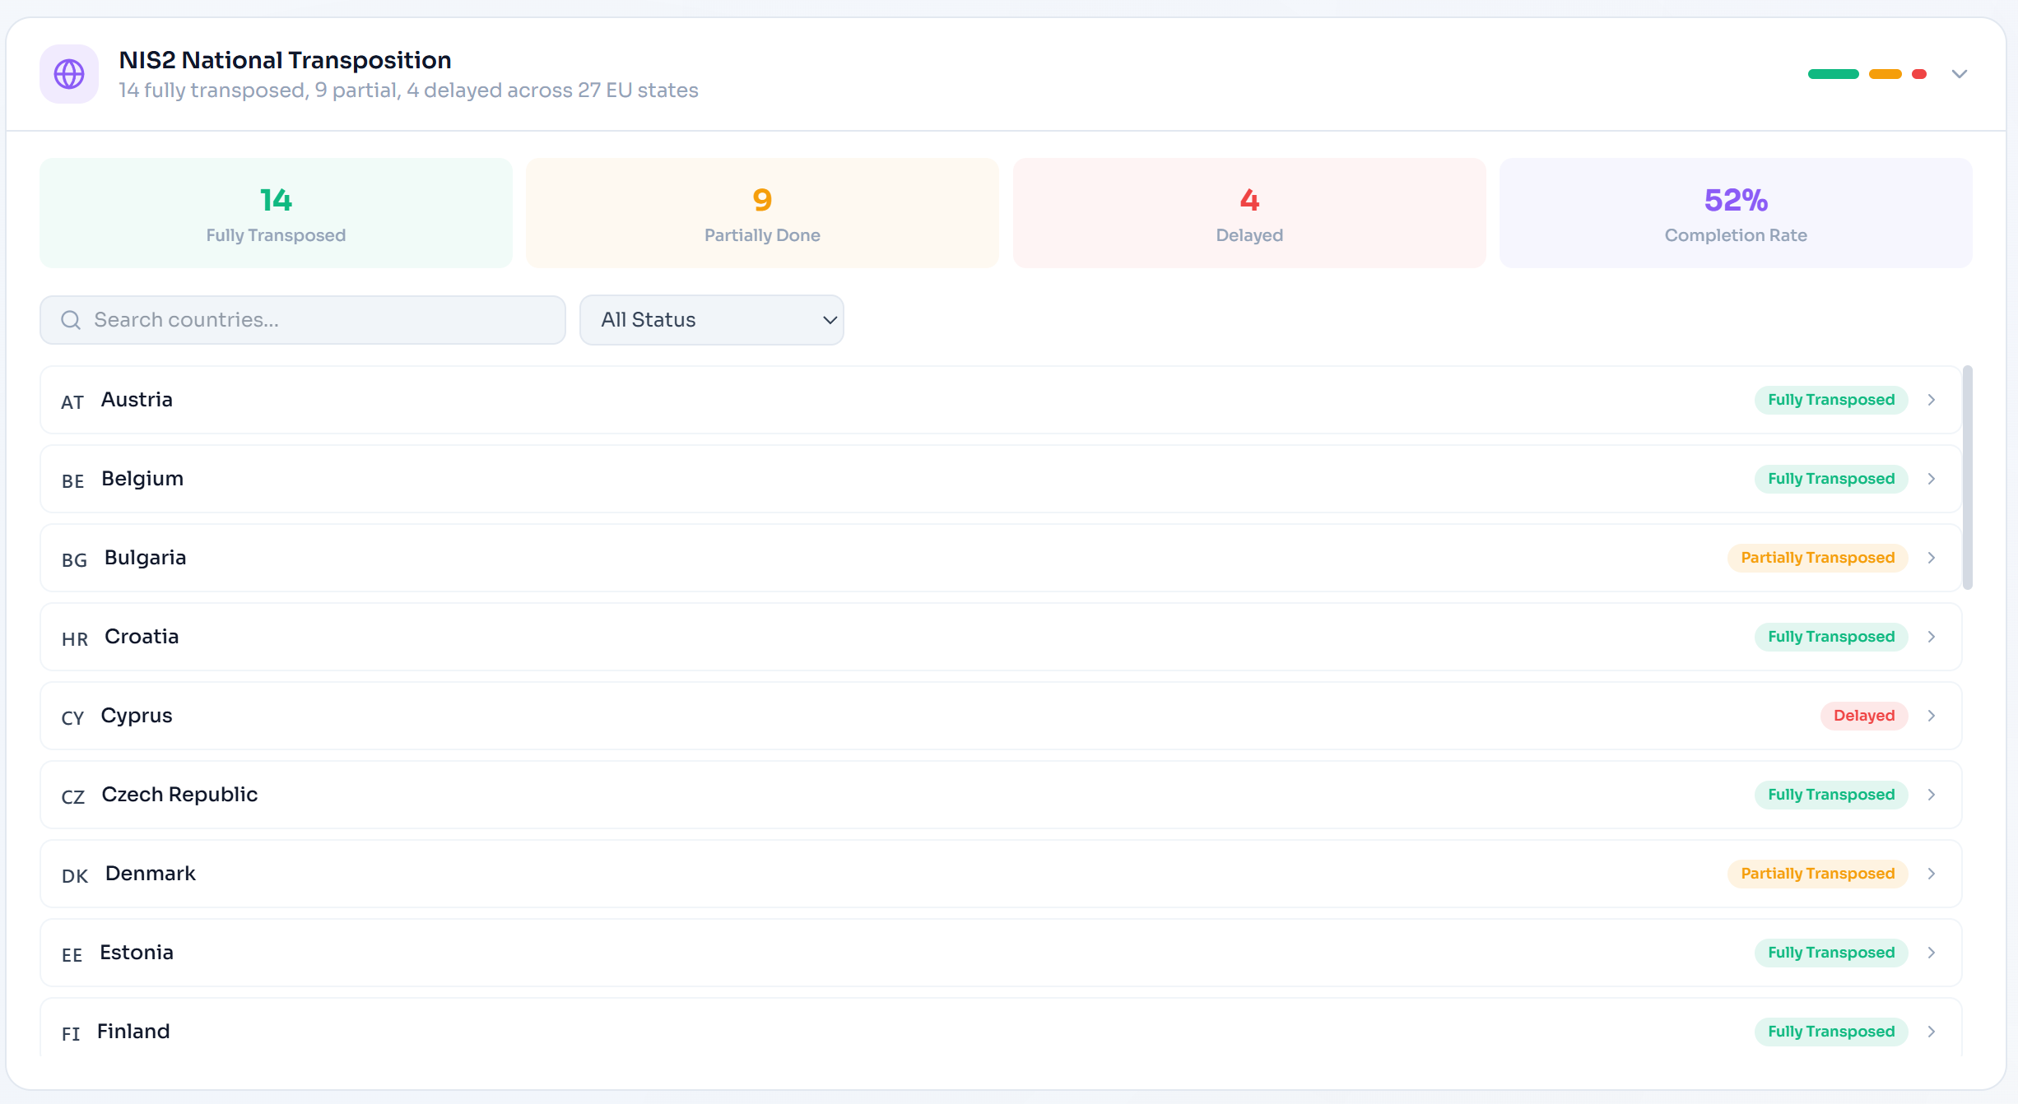Click the green status indicator in the header

pyautogui.click(x=1833, y=74)
